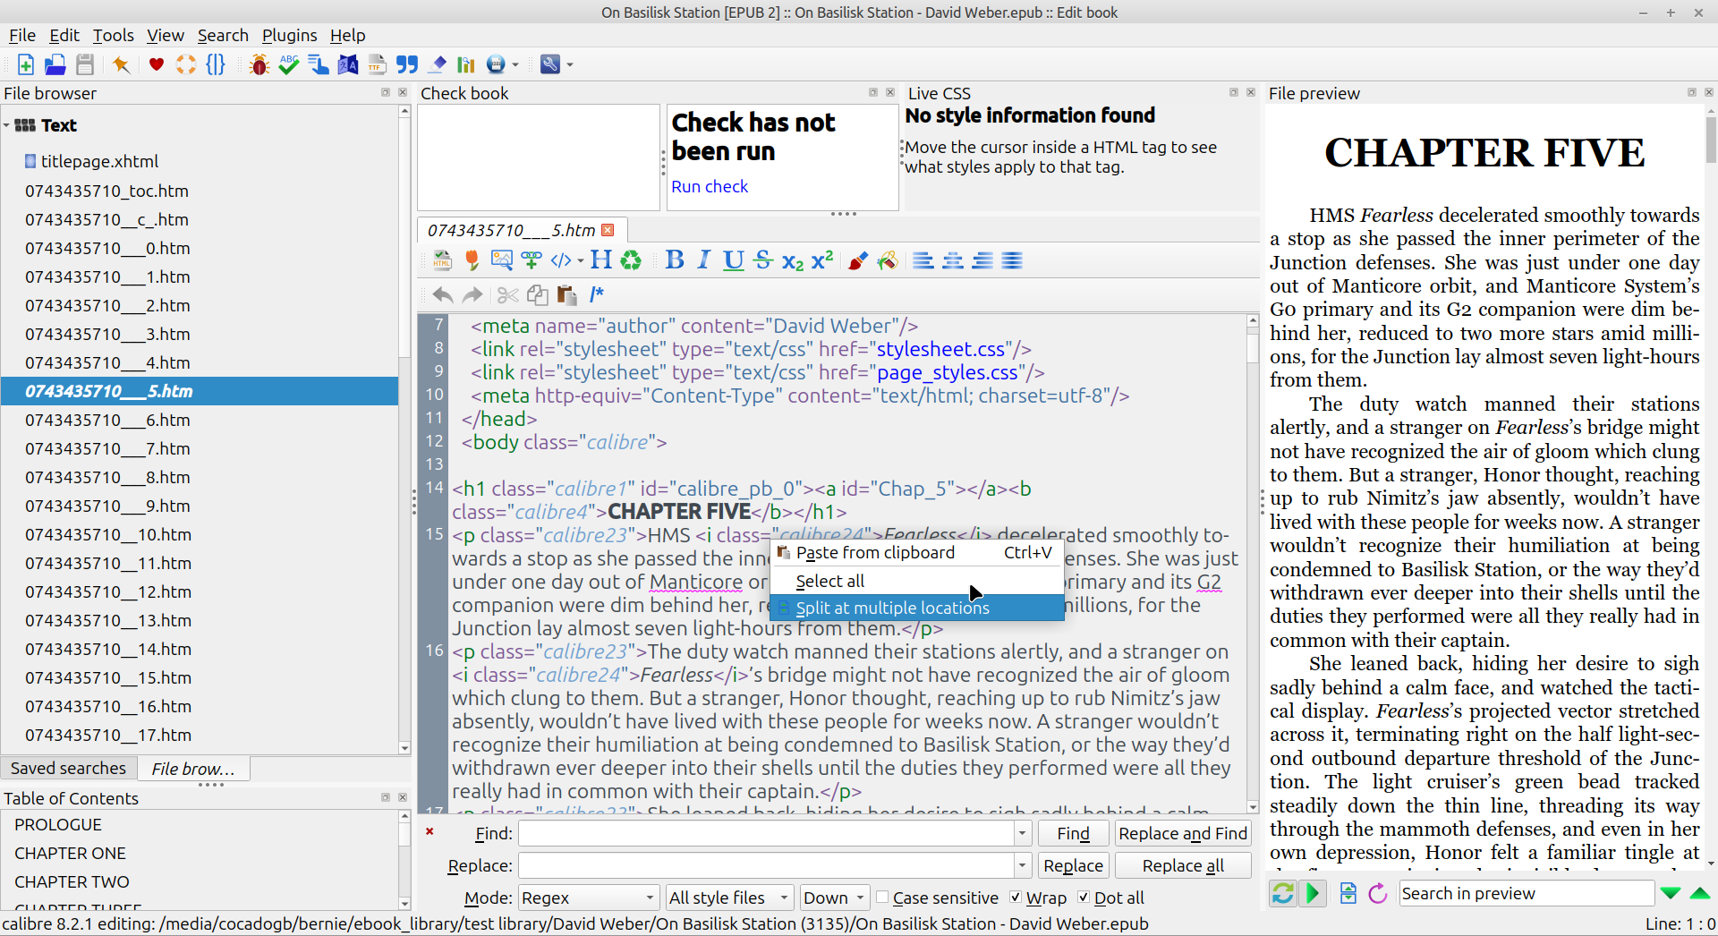Screen dimensions: 1718x936
Task: Insert a hyperlink with the chain icon
Action: tap(532, 260)
